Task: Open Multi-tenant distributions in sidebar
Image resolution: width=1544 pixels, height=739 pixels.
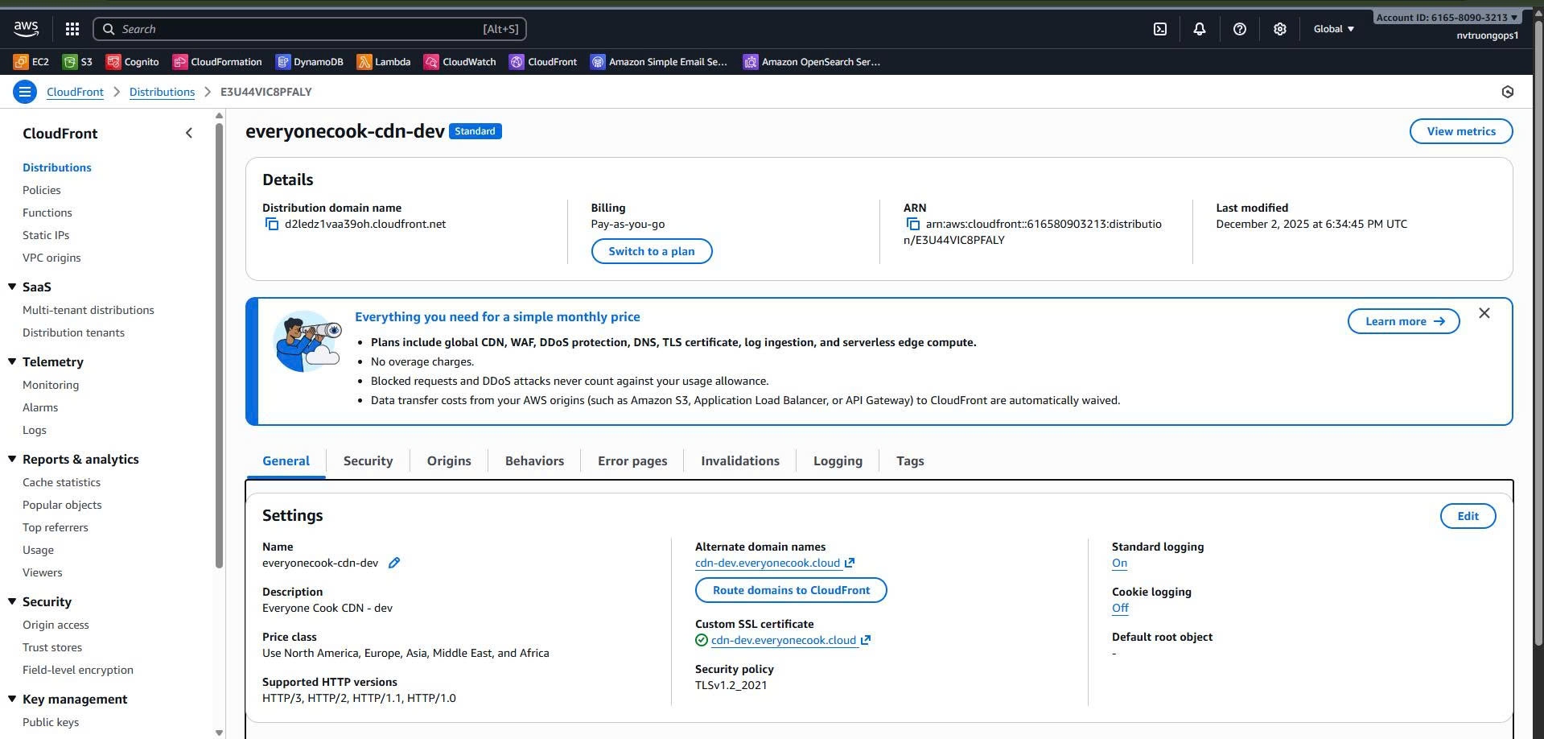Action: point(89,310)
